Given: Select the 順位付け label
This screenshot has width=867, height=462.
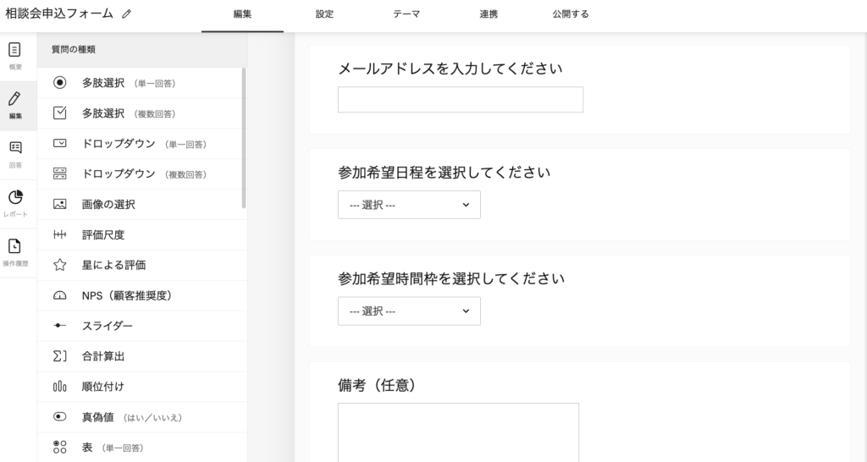Looking at the screenshot, I should pos(102,387).
